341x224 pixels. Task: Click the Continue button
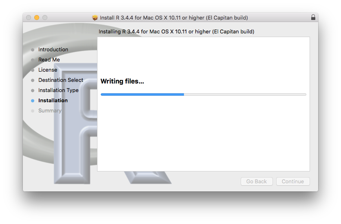[293, 182]
